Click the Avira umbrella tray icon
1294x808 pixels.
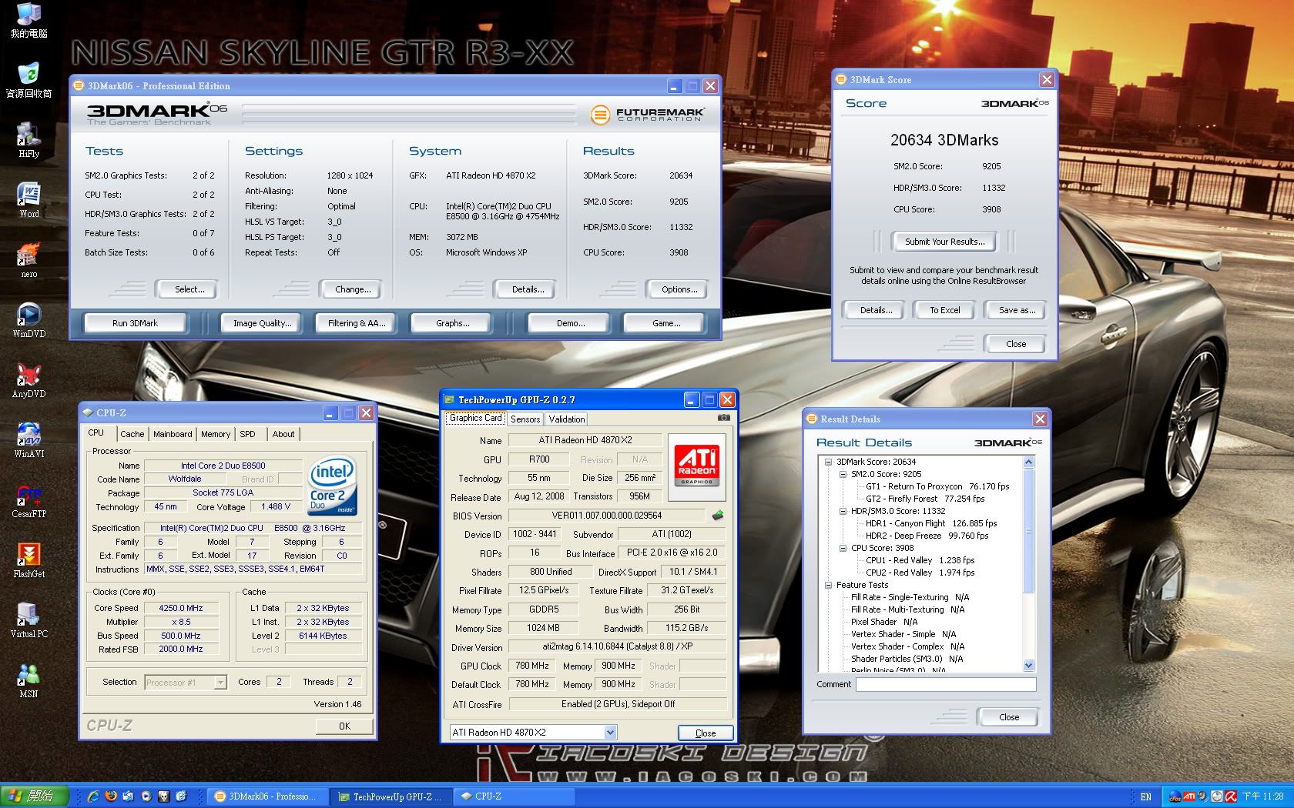click(1232, 796)
